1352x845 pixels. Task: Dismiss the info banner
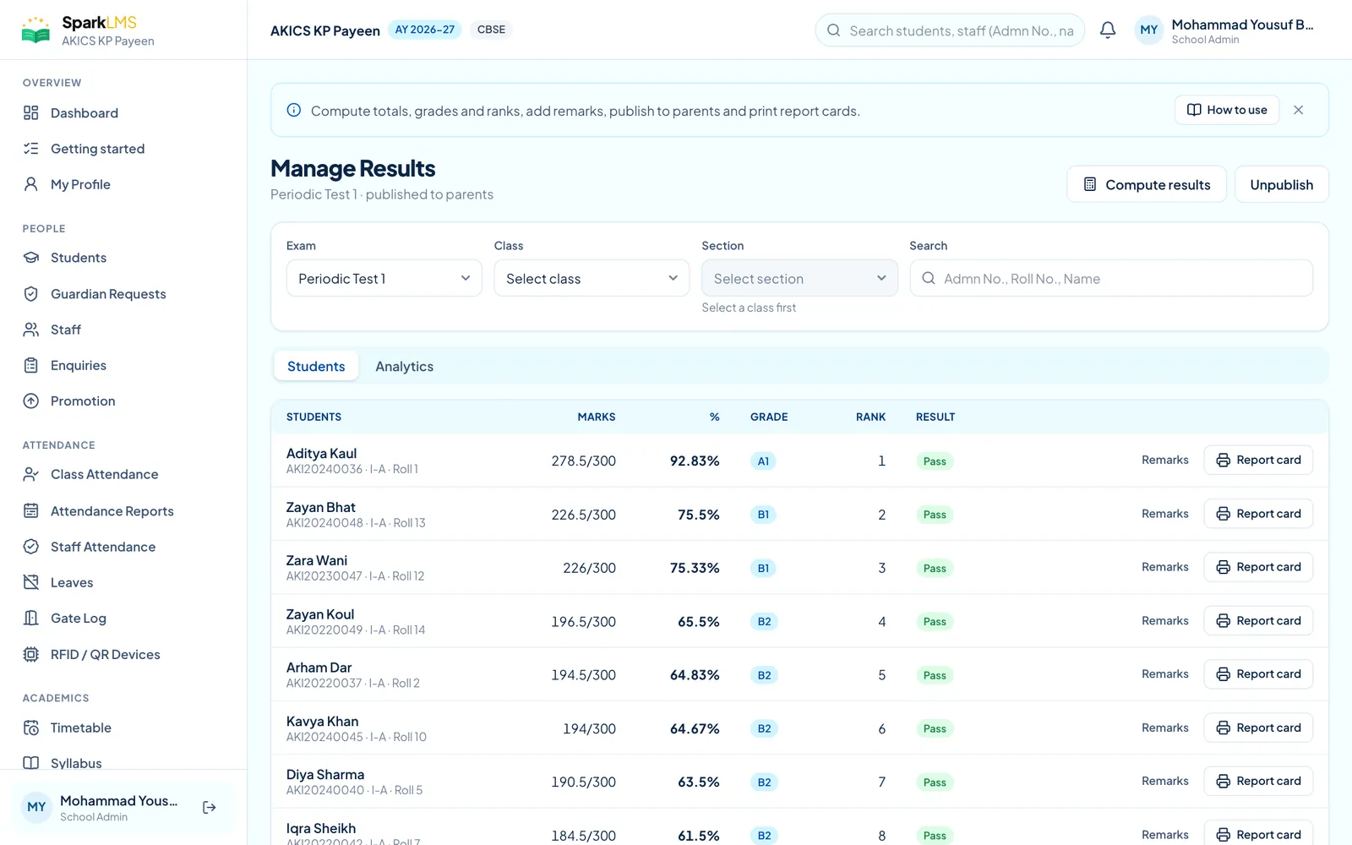[1299, 110]
